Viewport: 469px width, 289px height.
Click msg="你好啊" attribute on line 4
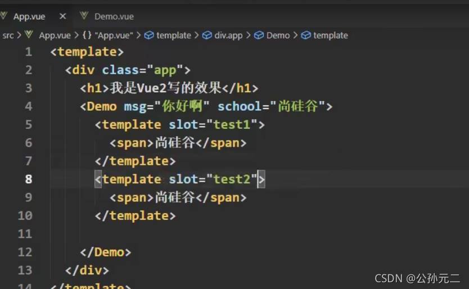point(166,106)
